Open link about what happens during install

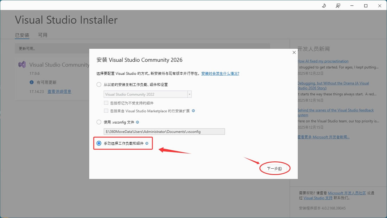(x=220, y=74)
